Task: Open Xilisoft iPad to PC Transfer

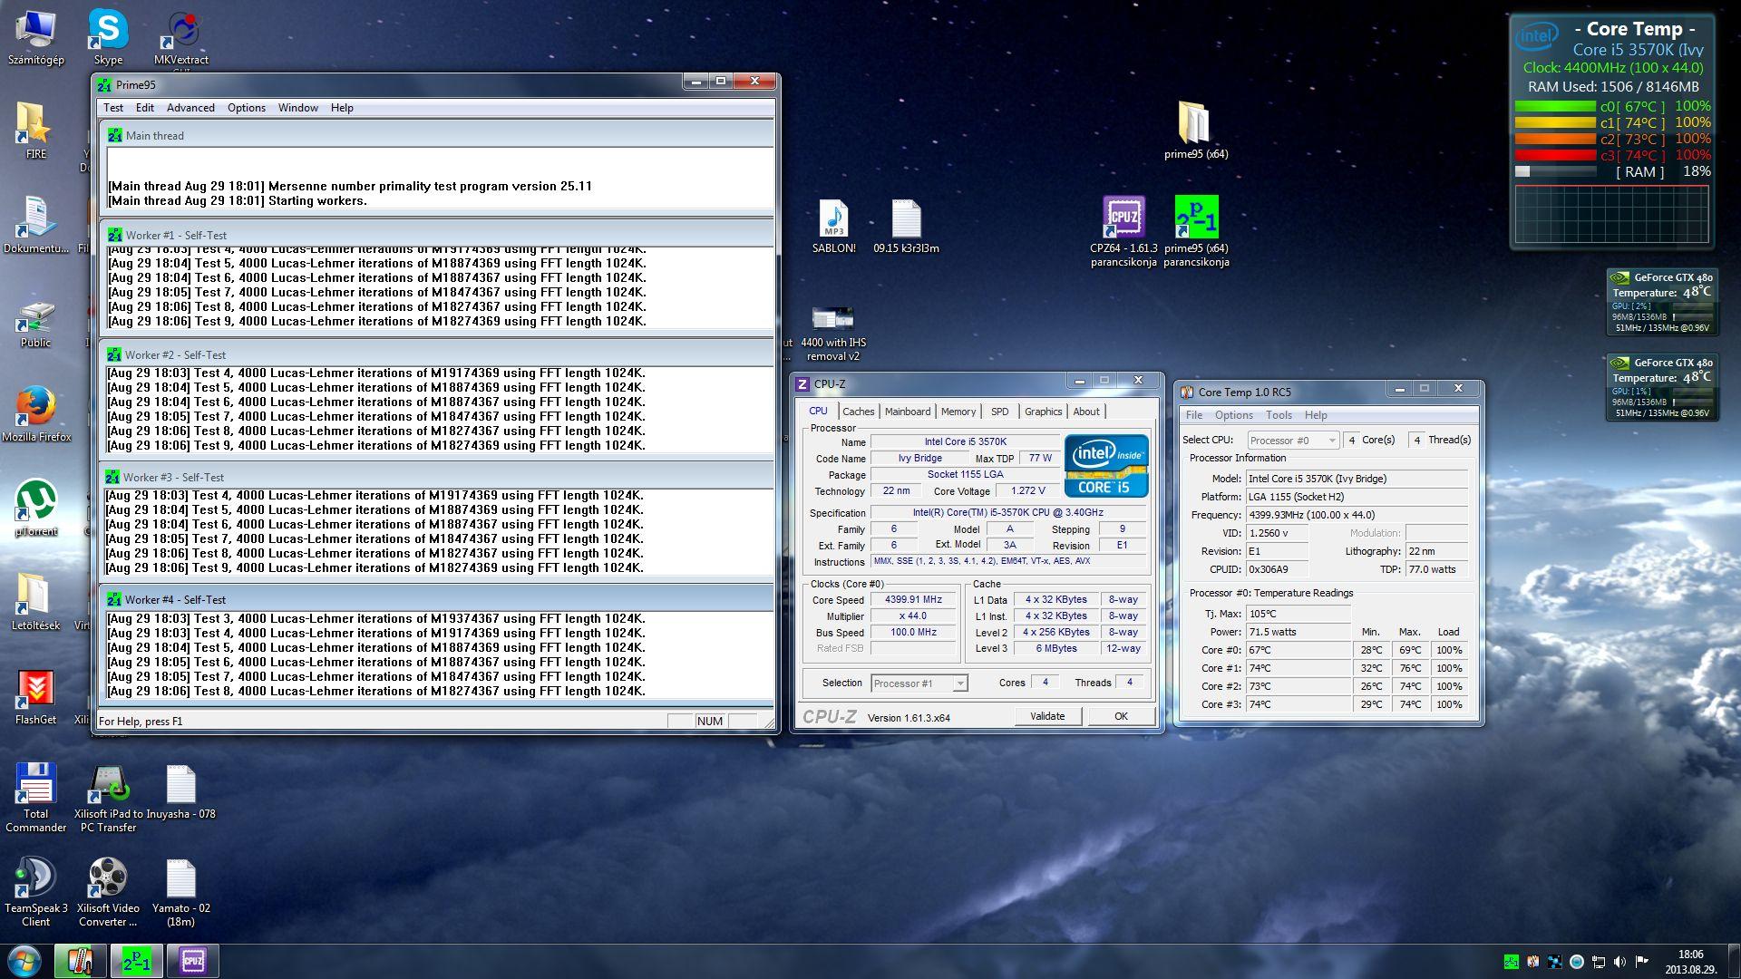Action: 108,798
